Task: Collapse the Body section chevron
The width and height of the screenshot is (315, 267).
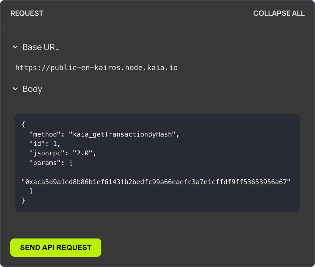Action: (15, 89)
